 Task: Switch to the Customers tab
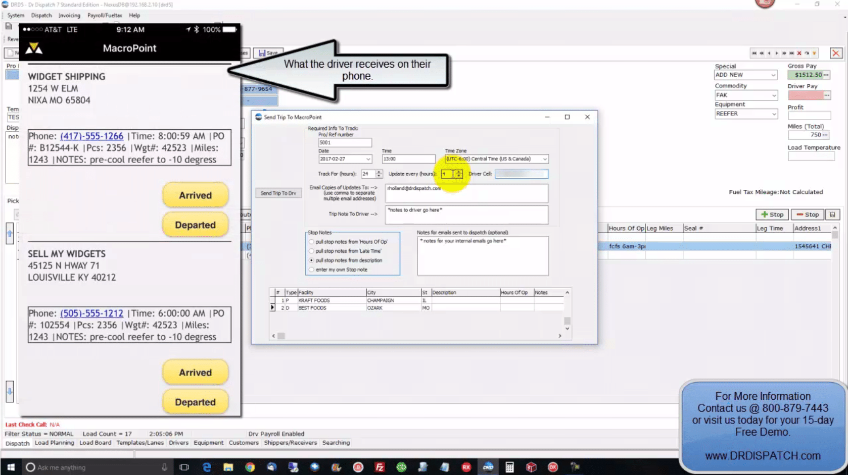pos(244,443)
